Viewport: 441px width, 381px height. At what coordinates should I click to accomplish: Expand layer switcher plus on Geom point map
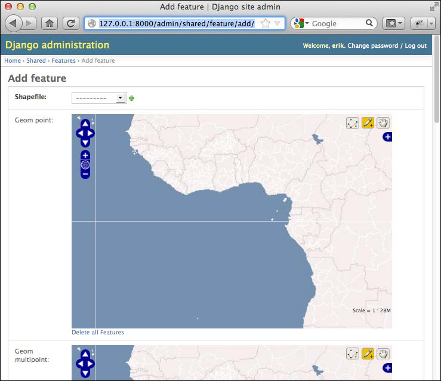tap(387, 137)
